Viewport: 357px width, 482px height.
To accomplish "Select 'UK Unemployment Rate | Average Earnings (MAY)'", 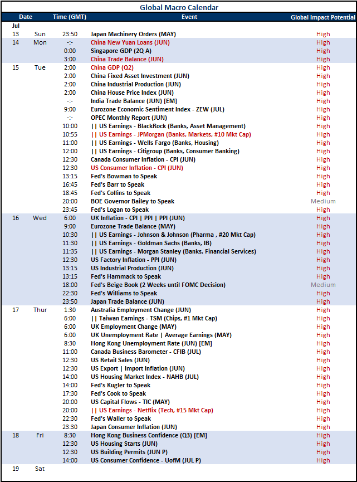I will point(161,335).
